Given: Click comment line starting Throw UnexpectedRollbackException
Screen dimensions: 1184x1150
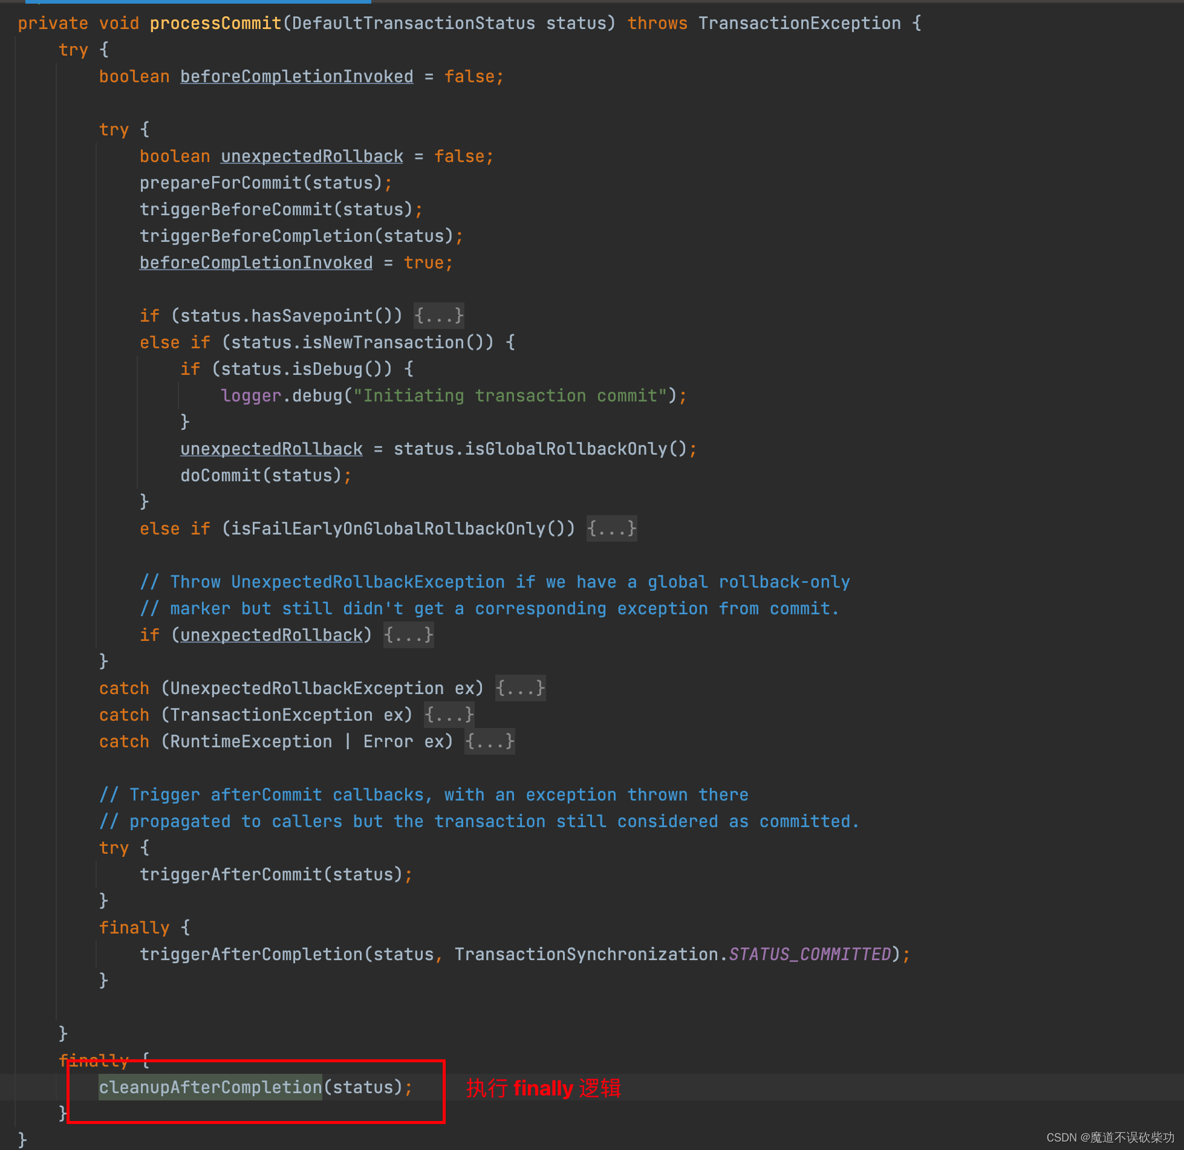Looking at the screenshot, I should pos(495,582).
